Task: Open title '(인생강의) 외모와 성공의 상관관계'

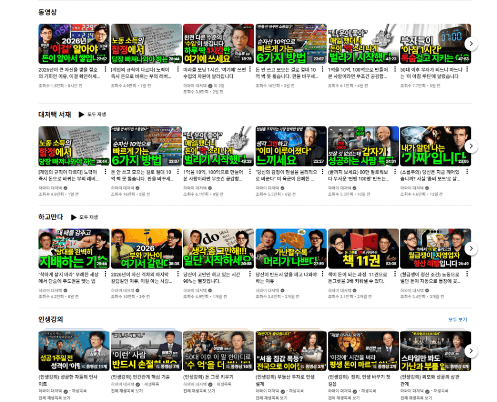Action: (x=430, y=380)
